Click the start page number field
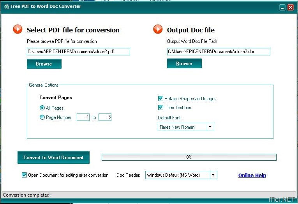The width and height of the screenshot is (298, 204). [x=83, y=117]
